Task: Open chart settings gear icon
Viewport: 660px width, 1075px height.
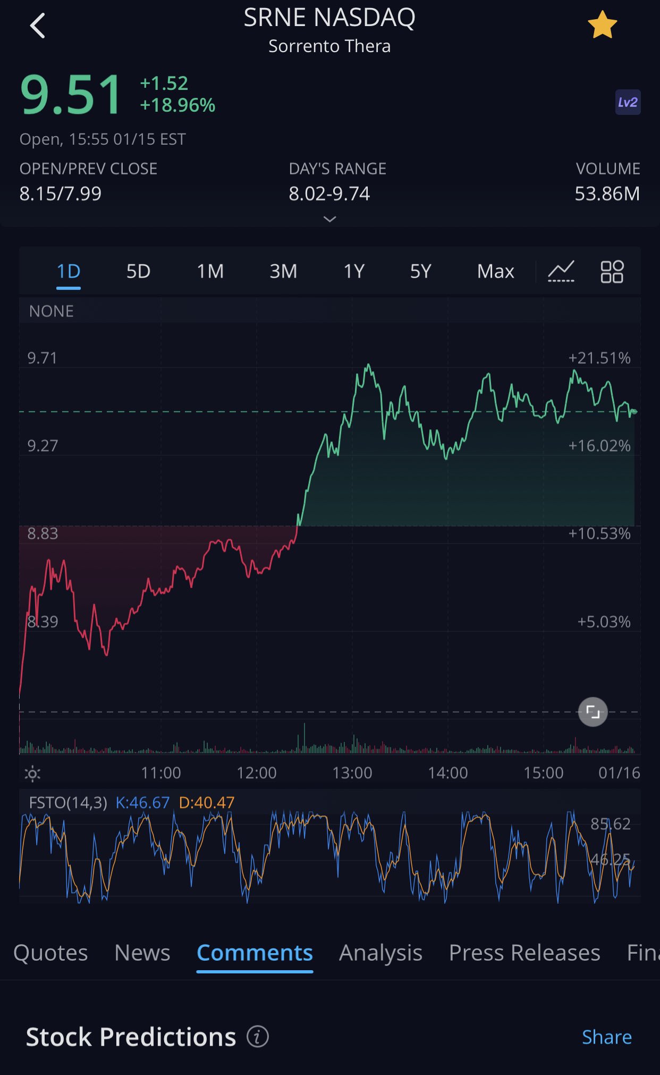Action: (x=32, y=773)
